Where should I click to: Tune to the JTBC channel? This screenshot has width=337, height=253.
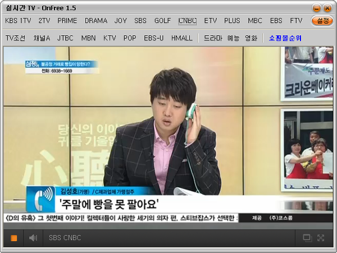pyautogui.click(x=65, y=38)
